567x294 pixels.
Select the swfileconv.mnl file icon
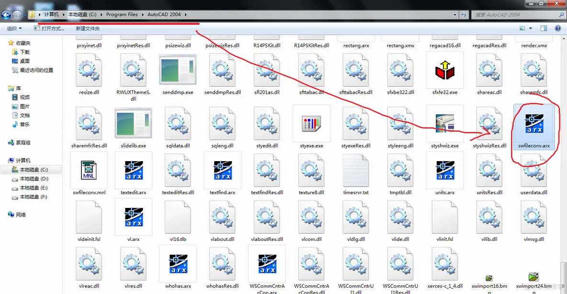[x=89, y=170]
